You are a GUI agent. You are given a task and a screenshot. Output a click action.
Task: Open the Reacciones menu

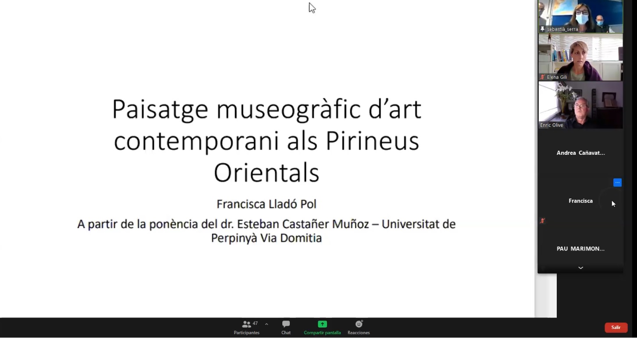359,328
